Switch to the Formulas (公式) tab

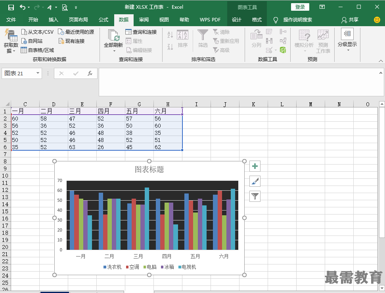(x=103, y=20)
